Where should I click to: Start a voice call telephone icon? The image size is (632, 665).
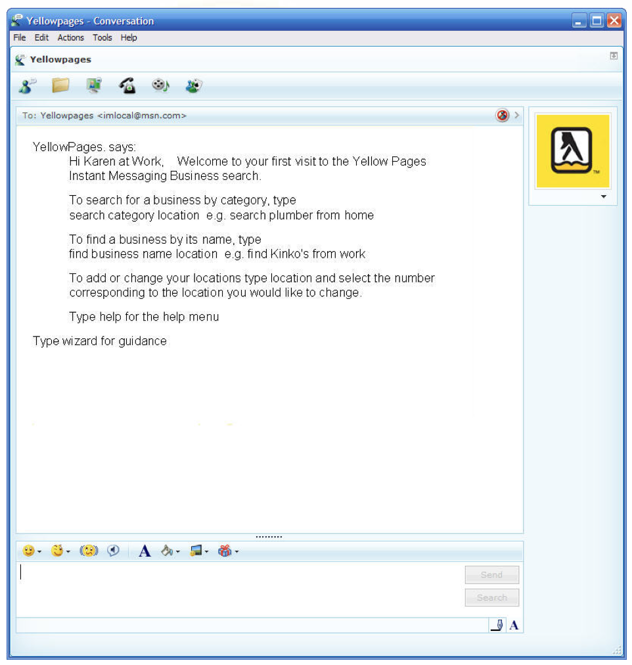pos(127,85)
